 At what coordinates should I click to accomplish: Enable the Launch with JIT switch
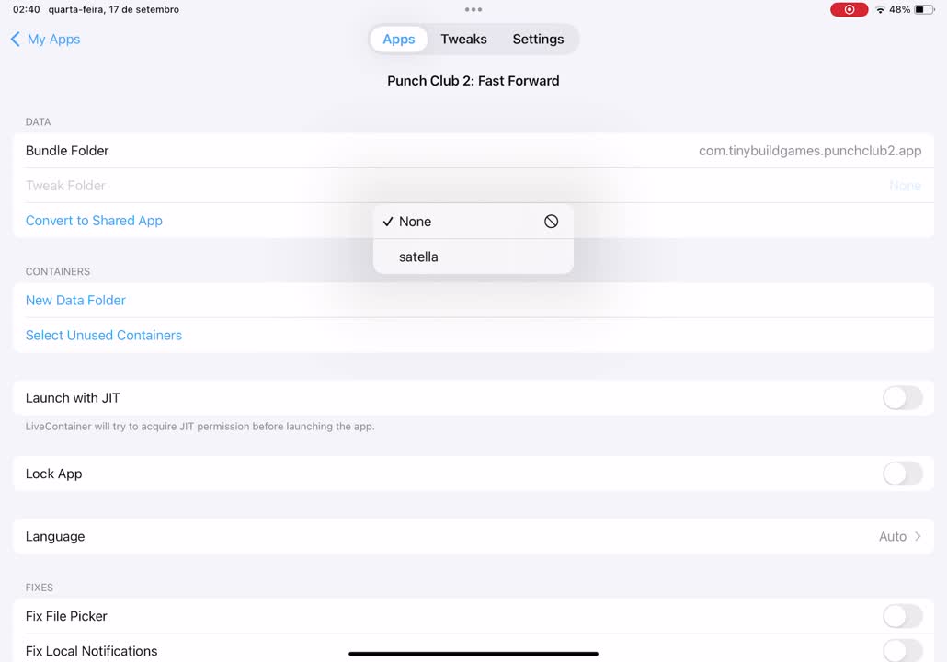pyautogui.click(x=902, y=398)
